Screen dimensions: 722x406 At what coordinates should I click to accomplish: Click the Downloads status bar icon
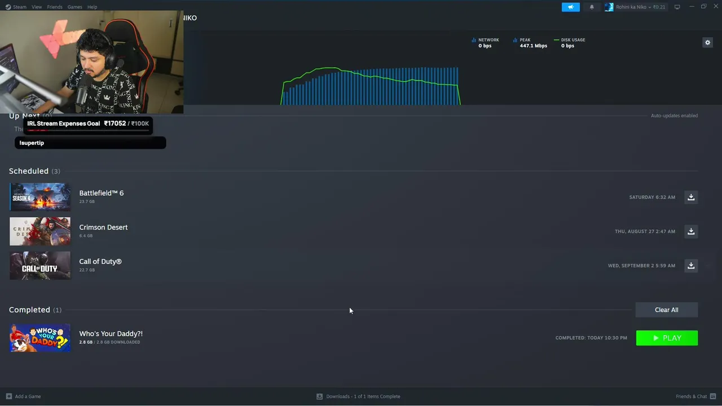pyautogui.click(x=319, y=396)
